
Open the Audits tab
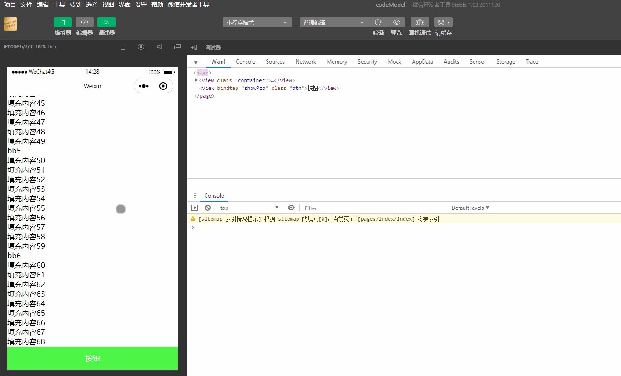coord(452,62)
